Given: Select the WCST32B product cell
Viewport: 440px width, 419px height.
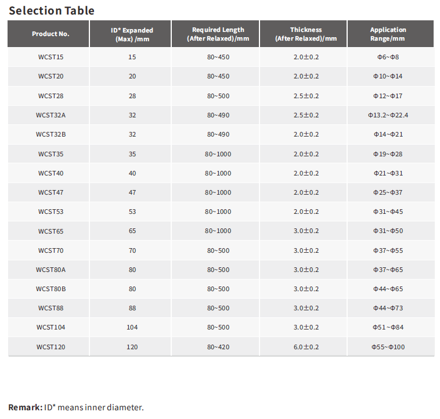Looking at the screenshot, I should click(x=51, y=134).
